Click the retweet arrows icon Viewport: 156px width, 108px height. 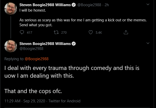point(56,32)
